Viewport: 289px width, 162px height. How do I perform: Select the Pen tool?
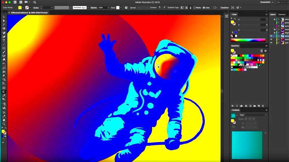pyautogui.click(x=4, y=33)
